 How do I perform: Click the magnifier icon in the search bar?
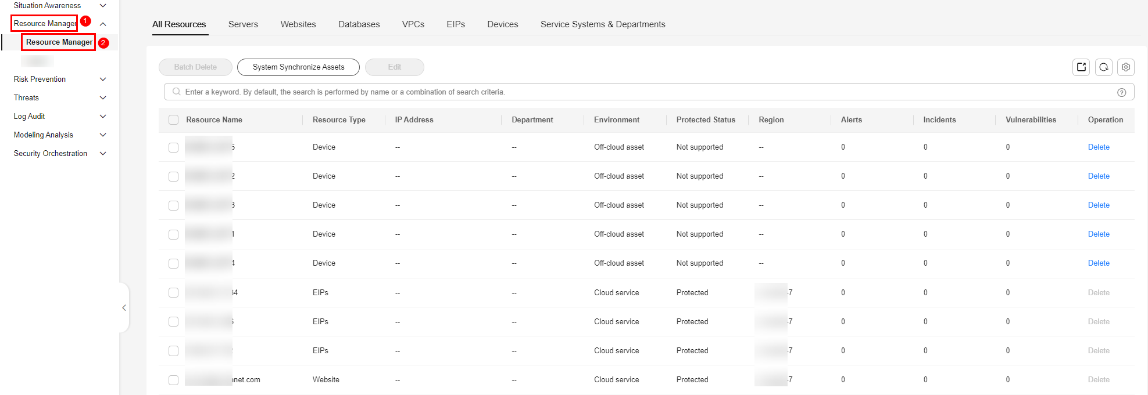pos(176,92)
